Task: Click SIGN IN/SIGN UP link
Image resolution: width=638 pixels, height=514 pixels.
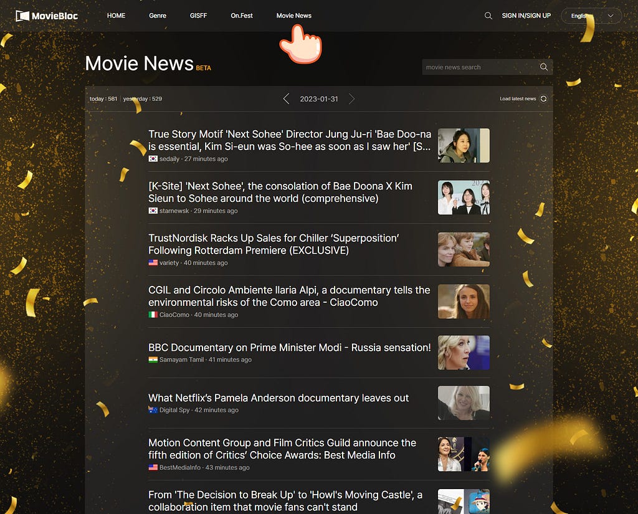Action: [x=526, y=16]
